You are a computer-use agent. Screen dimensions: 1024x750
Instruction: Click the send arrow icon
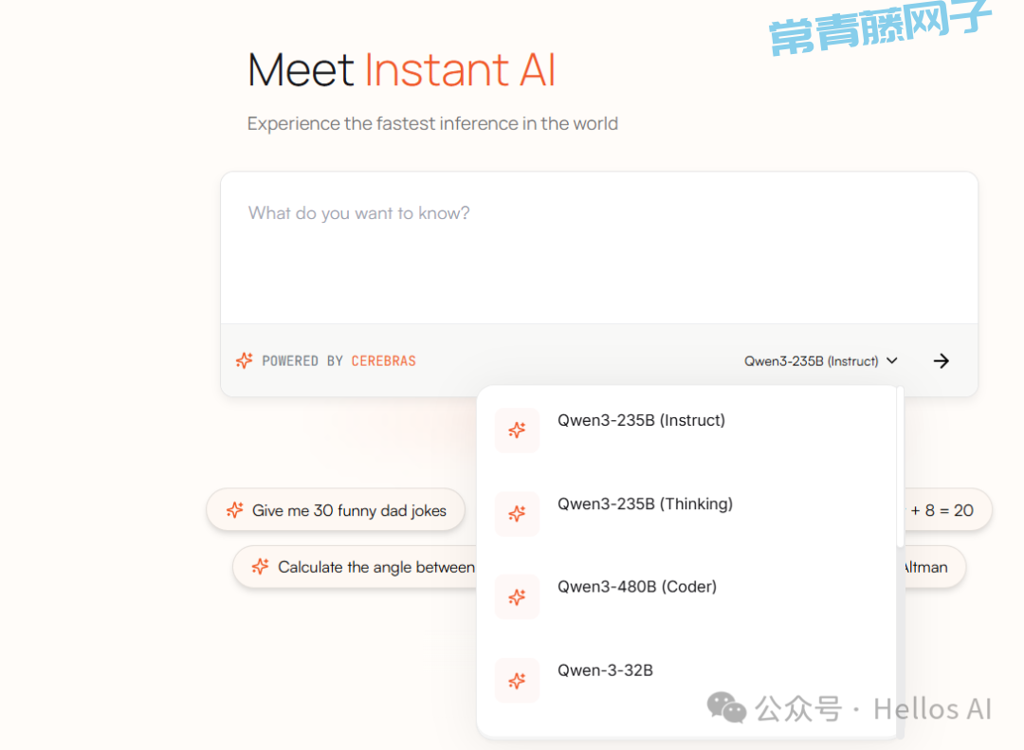(941, 360)
